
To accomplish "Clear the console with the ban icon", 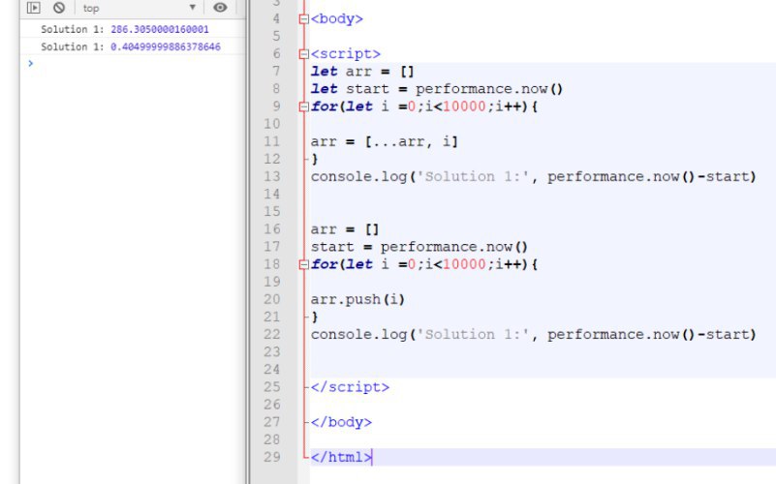I will click(59, 8).
